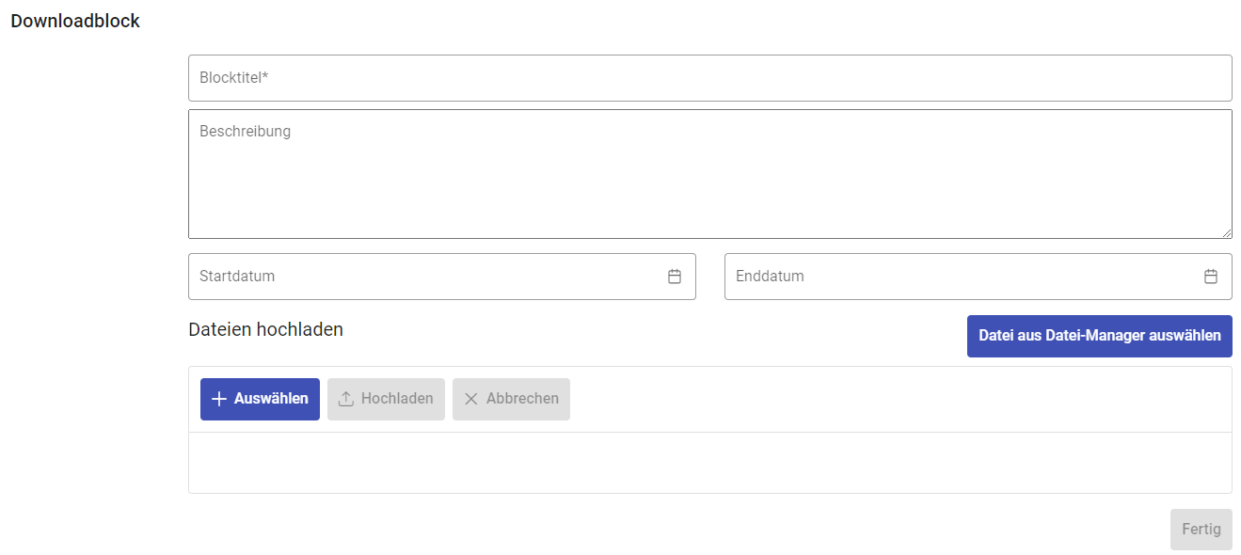Grab the Beschreibung textarea resize handle
The height and width of the screenshot is (555, 1241).
coord(1226,232)
